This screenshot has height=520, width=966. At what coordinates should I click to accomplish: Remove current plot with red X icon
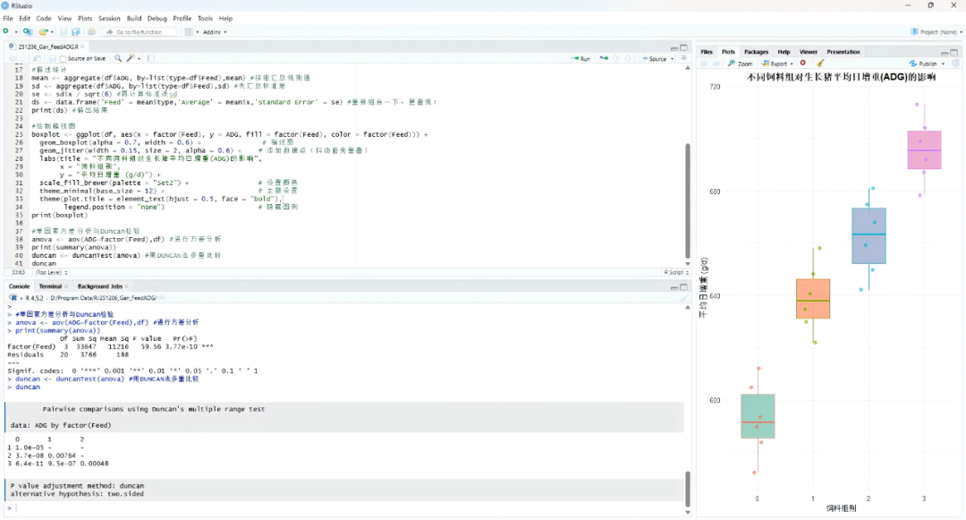pos(802,64)
